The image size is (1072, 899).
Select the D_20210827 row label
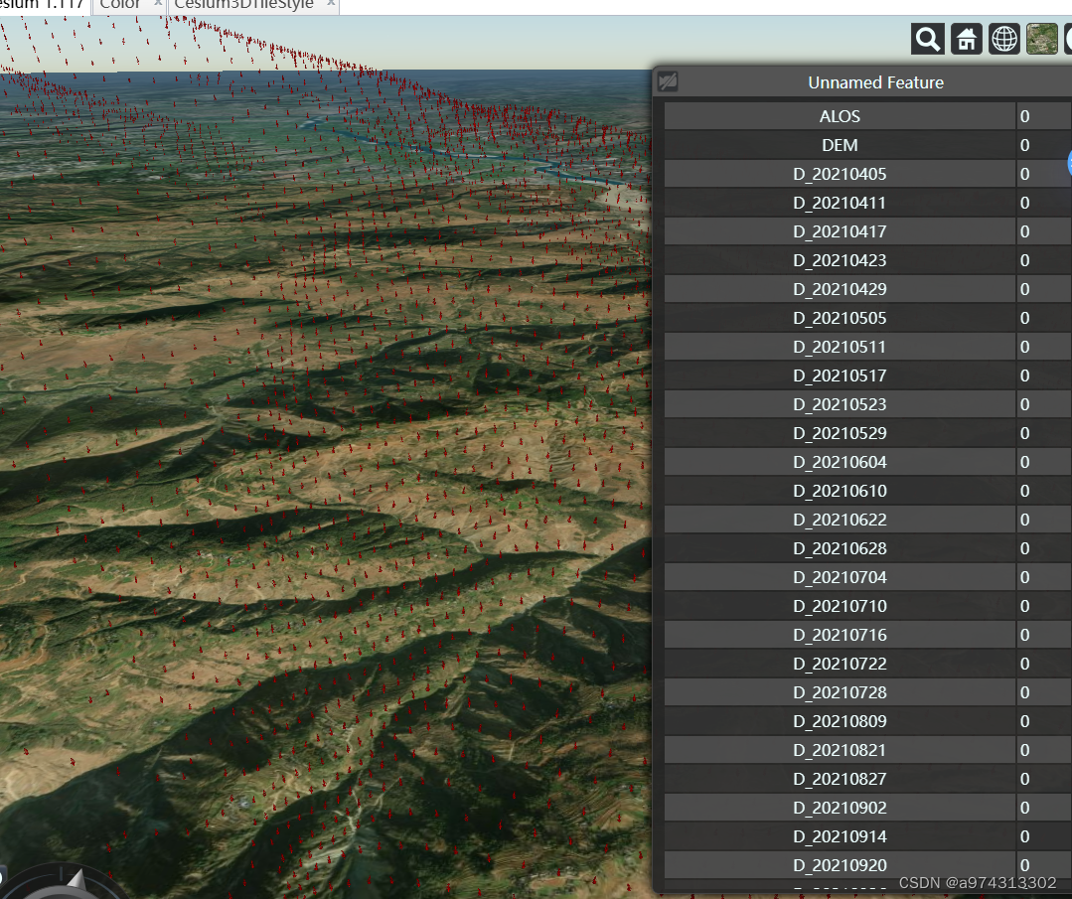click(x=840, y=779)
